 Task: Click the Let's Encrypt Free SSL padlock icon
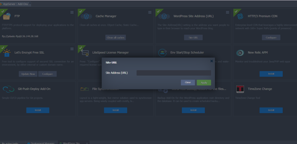[x=7, y=53]
